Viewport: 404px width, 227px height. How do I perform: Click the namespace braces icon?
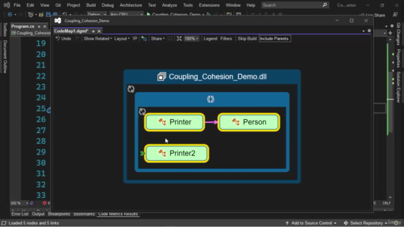point(210,100)
